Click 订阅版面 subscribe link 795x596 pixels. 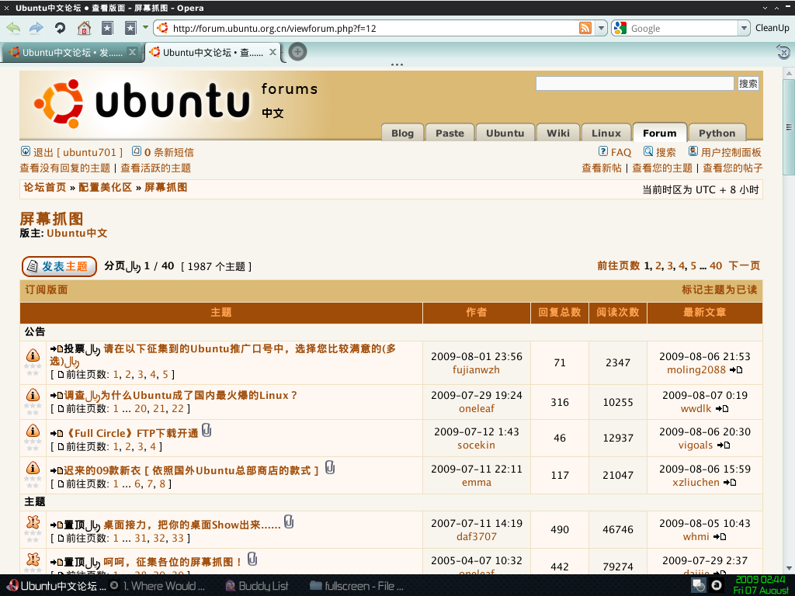[x=46, y=289]
